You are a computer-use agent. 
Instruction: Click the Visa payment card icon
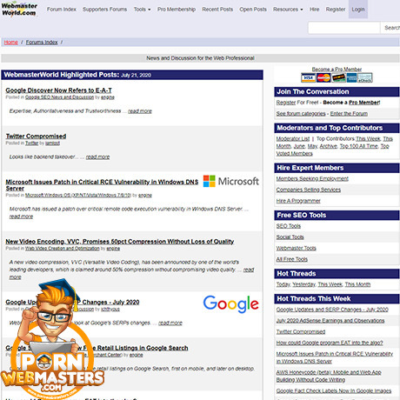(308, 77)
